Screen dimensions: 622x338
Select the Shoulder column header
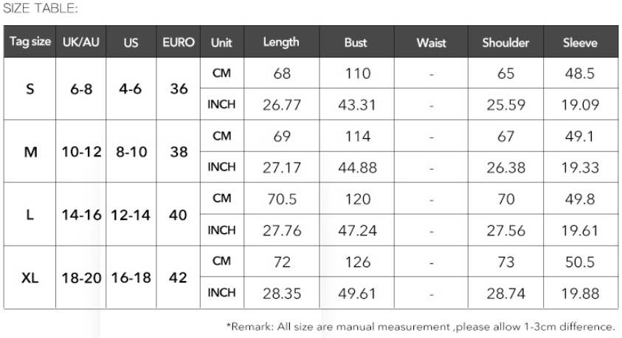505,42
